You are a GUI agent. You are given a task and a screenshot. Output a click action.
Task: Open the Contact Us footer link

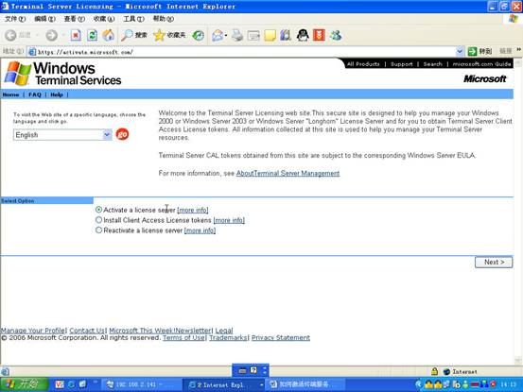coord(87,331)
